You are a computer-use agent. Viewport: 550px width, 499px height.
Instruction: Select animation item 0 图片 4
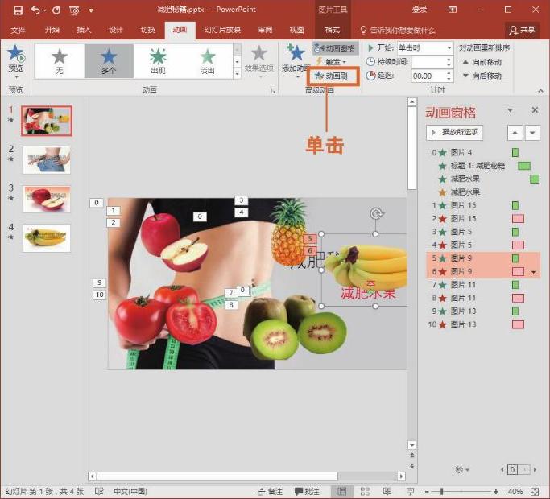pyautogui.click(x=482, y=153)
